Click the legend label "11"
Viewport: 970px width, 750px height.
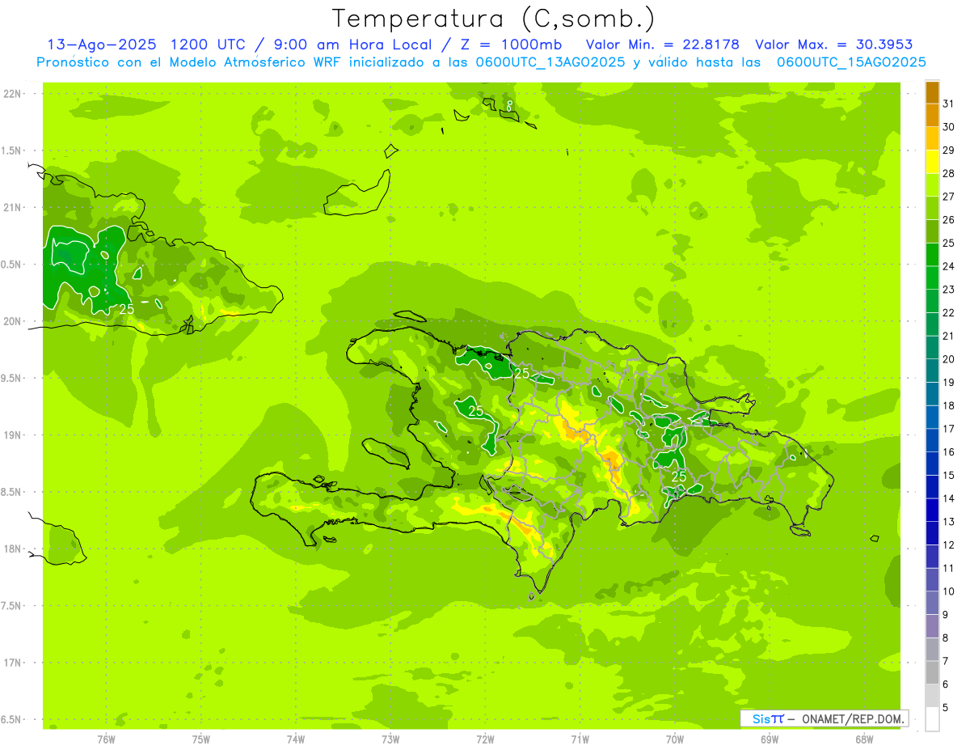949,569
